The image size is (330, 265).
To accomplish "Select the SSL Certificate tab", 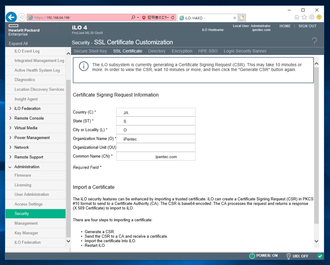I will tap(127, 51).
